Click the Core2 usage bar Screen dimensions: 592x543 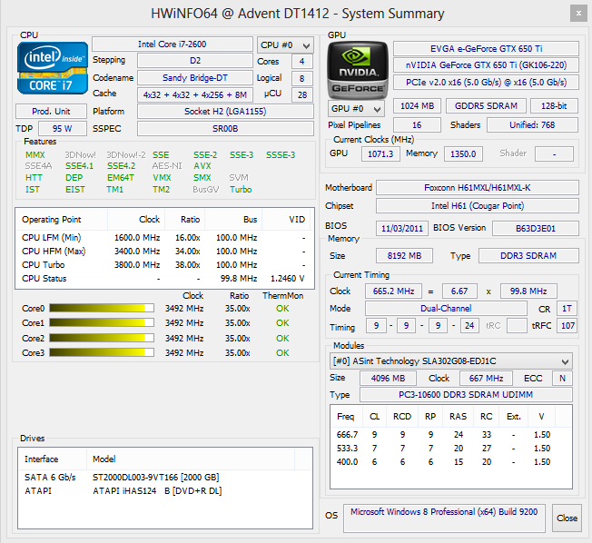pyautogui.click(x=102, y=338)
